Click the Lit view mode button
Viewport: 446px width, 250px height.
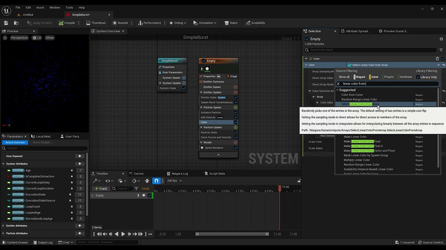click(x=37, y=38)
